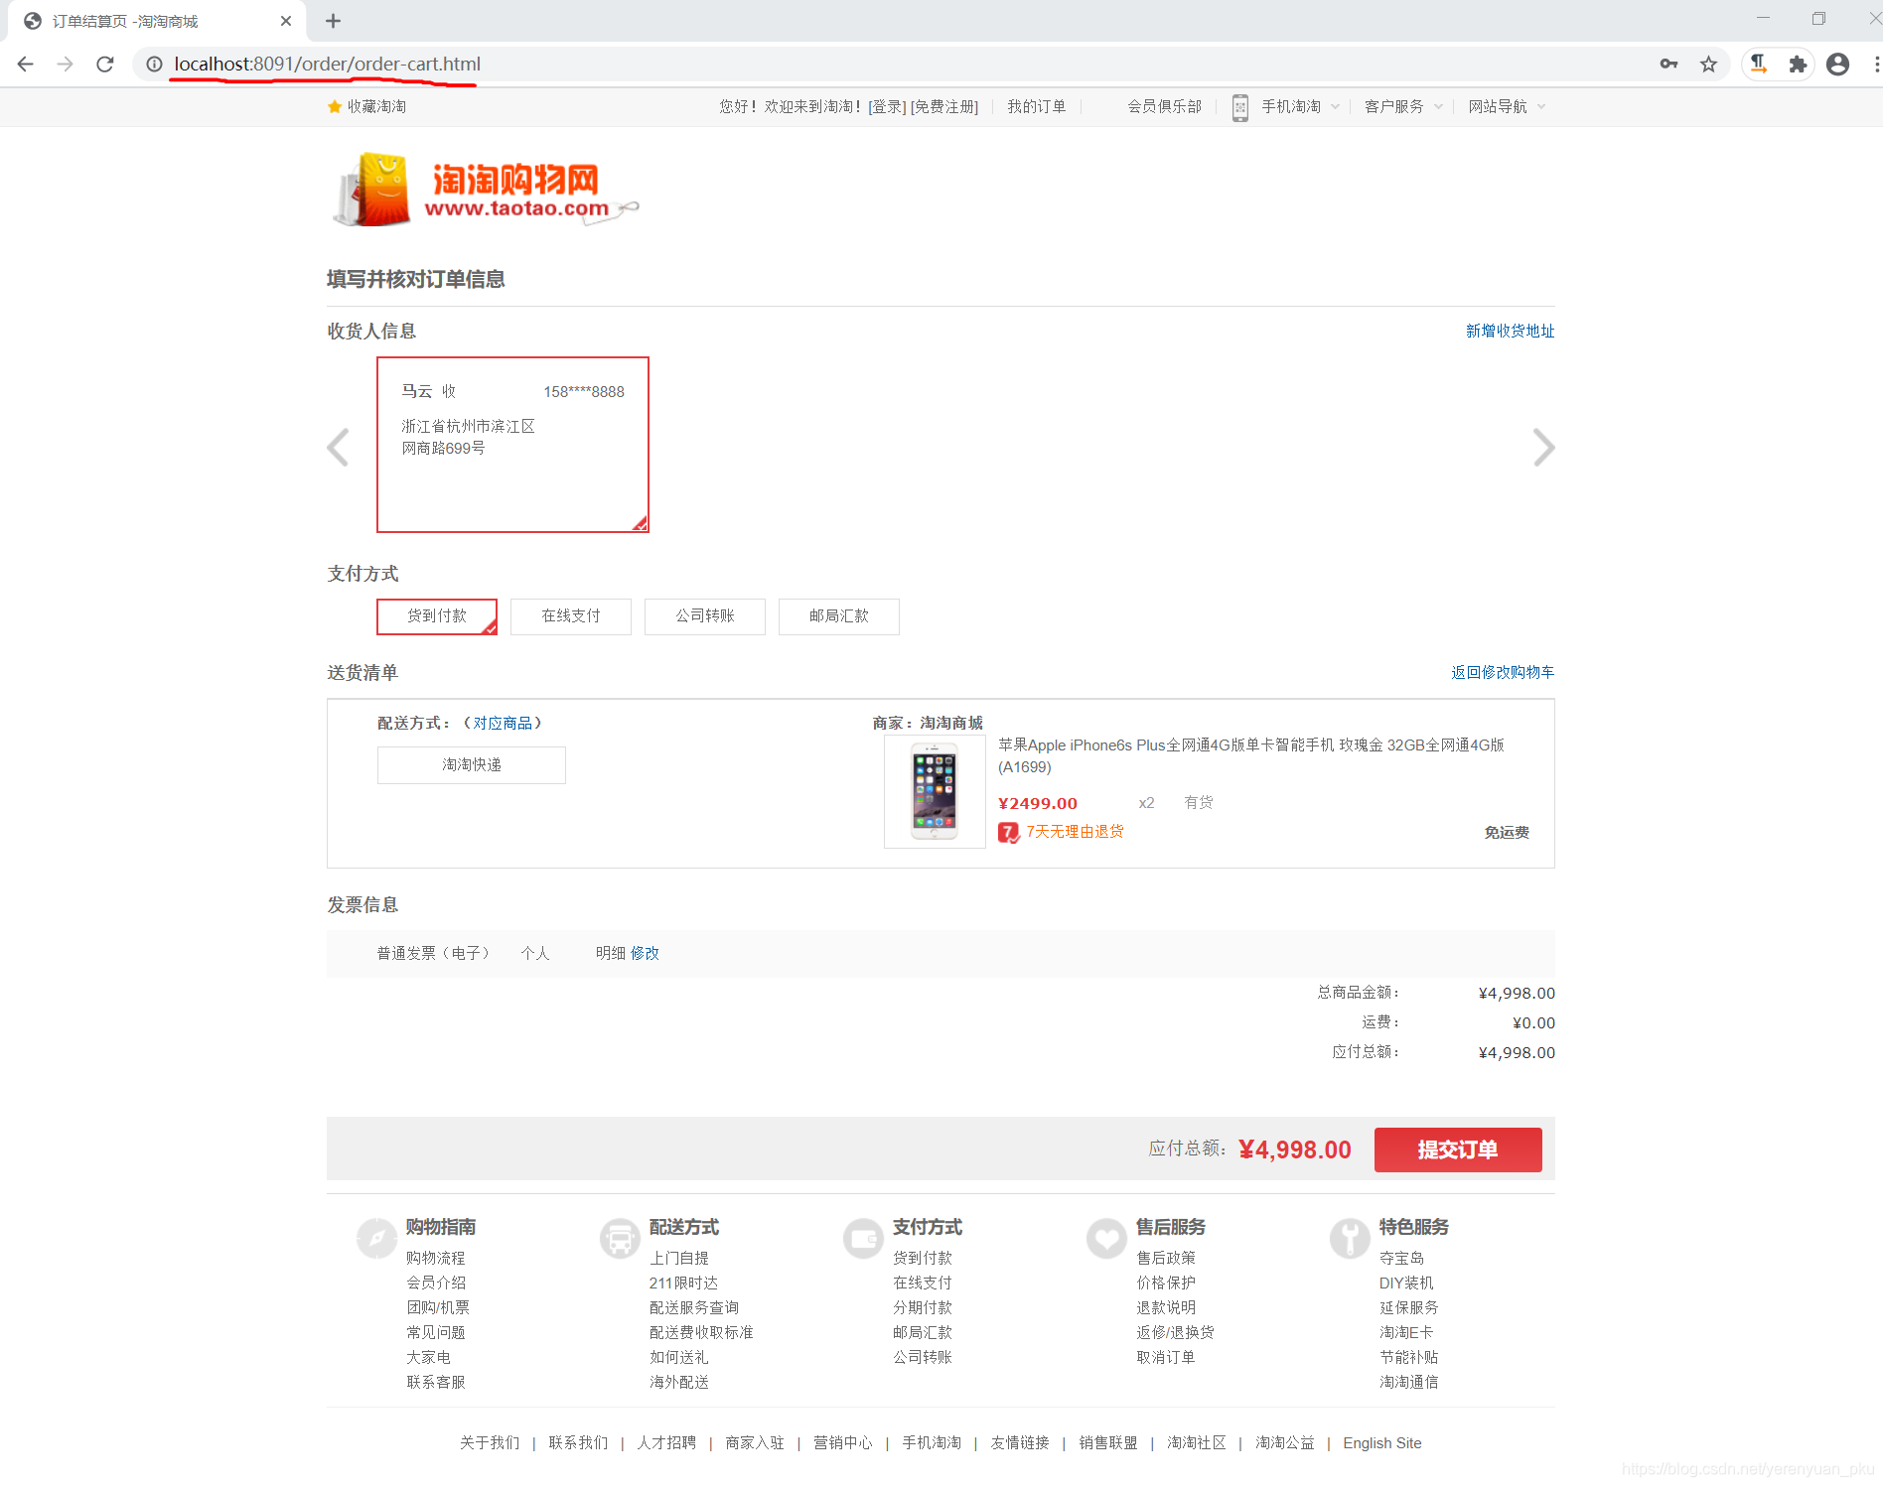1883x1487 pixels.
Task: Select 公司转账 payment method
Action: [705, 616]
